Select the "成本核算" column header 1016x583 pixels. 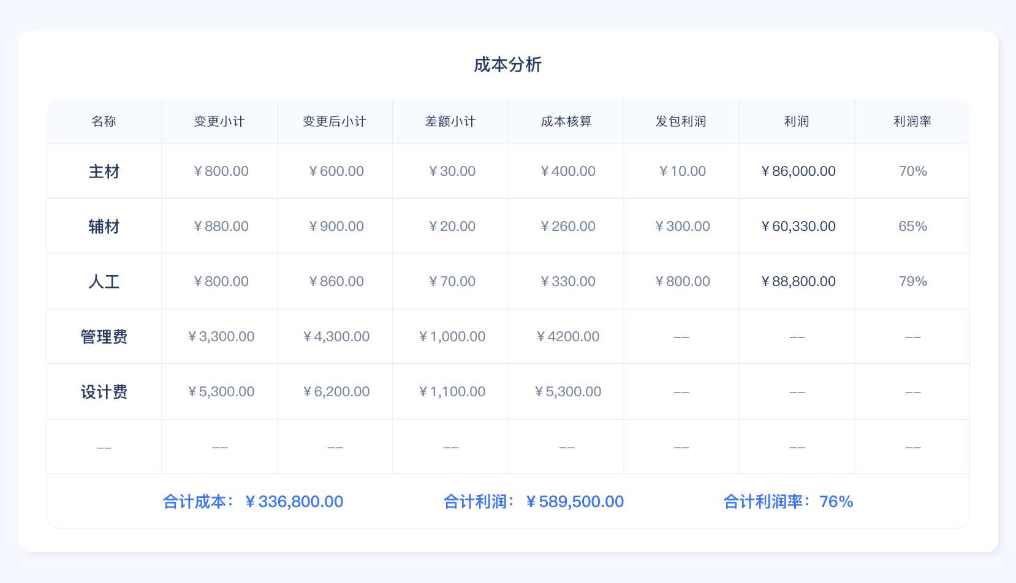point(566,121)
